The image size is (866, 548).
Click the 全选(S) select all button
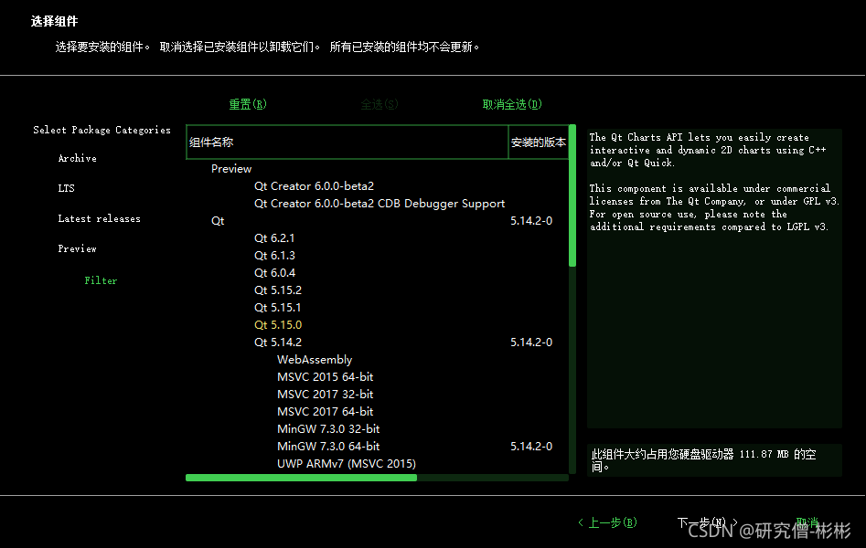(379, 104)
